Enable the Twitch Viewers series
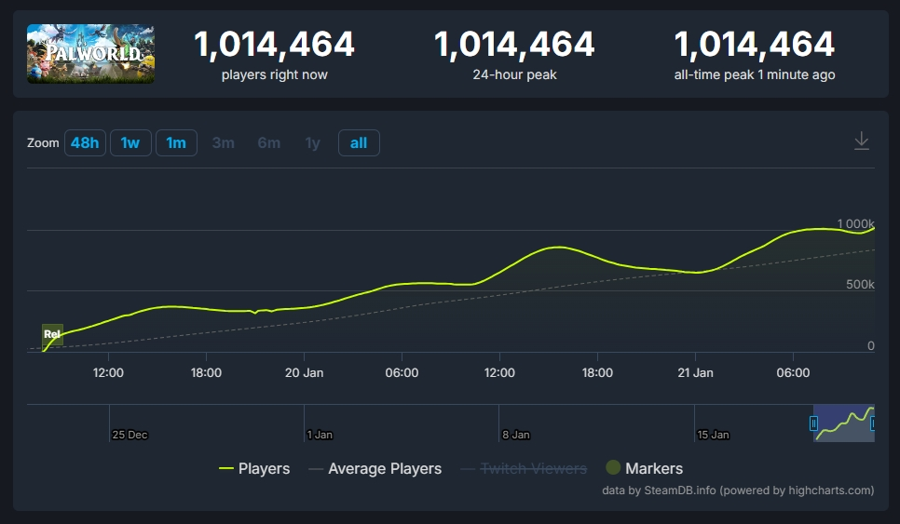The height and width of the screenshot is (524, 900). coord(524,469)
